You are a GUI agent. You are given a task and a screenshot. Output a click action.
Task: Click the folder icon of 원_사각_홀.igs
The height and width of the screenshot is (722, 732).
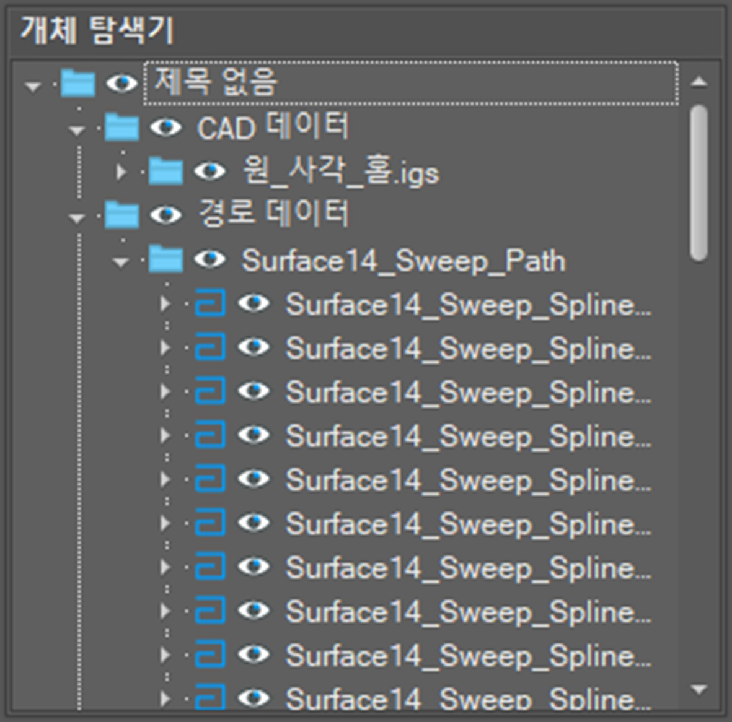click(x=165, y=172)
